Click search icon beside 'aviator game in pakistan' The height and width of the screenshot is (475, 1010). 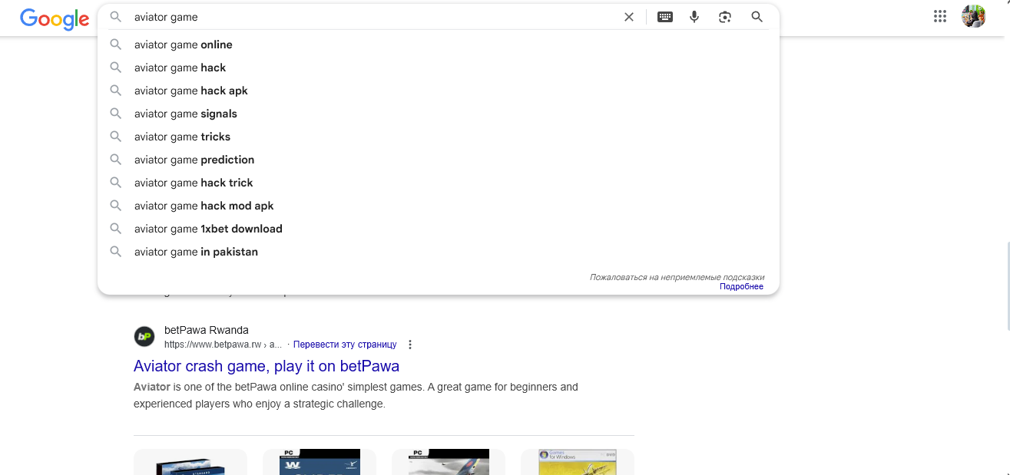coord(116,252)
